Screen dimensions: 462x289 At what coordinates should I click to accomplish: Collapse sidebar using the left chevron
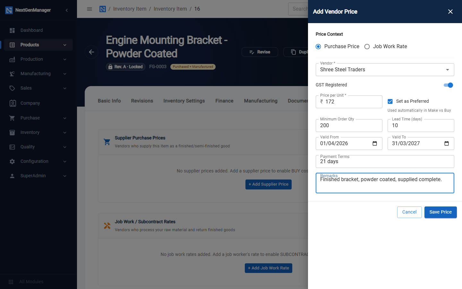tap(67, 10)
